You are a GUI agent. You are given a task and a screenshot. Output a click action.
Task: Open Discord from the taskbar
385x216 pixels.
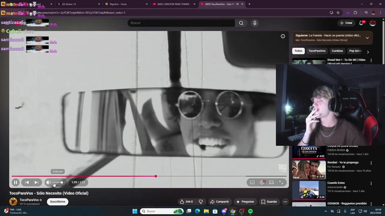pos(224,211)
